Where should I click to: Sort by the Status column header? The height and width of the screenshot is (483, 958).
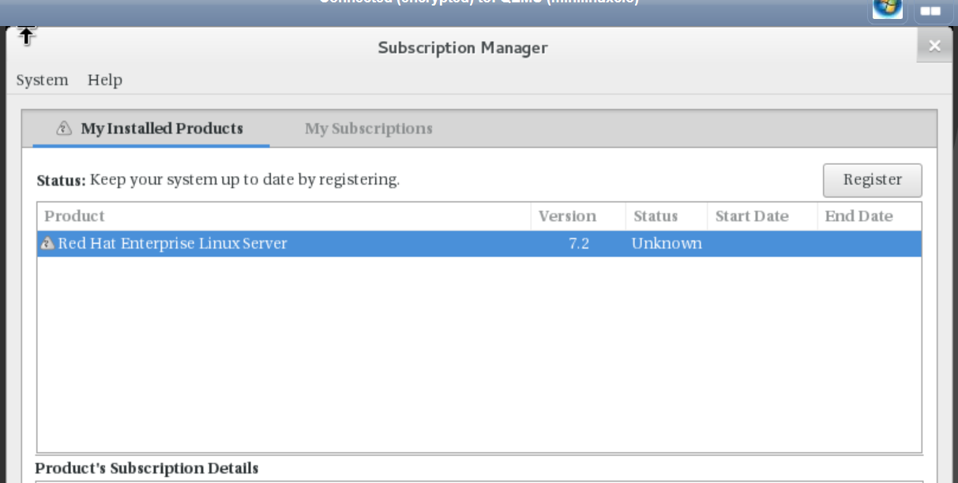coord(666,216)
